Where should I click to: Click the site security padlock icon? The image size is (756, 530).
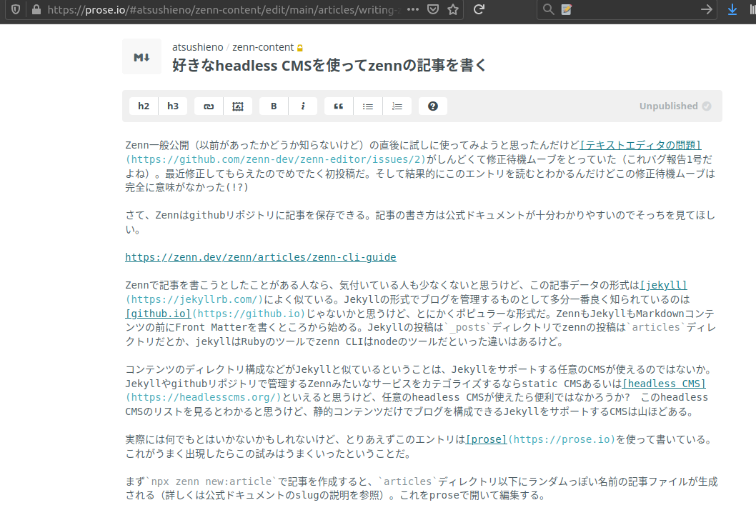[x=36, y=9]
